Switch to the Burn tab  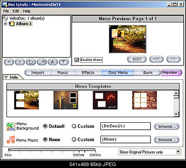click(x=148, y=72)
